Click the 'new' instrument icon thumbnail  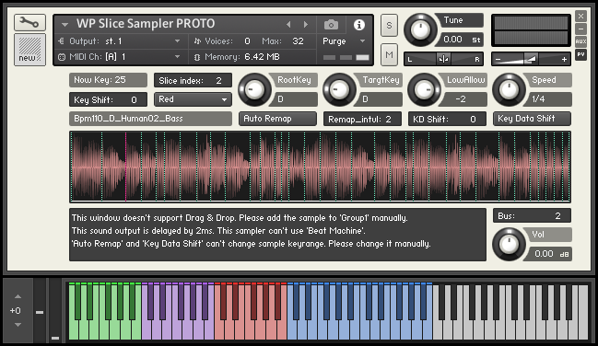click(x=29, y=50)
